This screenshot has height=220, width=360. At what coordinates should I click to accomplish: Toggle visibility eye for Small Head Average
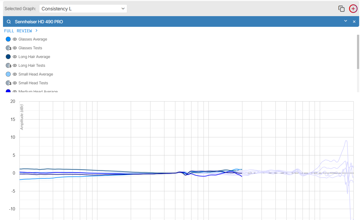[15, 74]
